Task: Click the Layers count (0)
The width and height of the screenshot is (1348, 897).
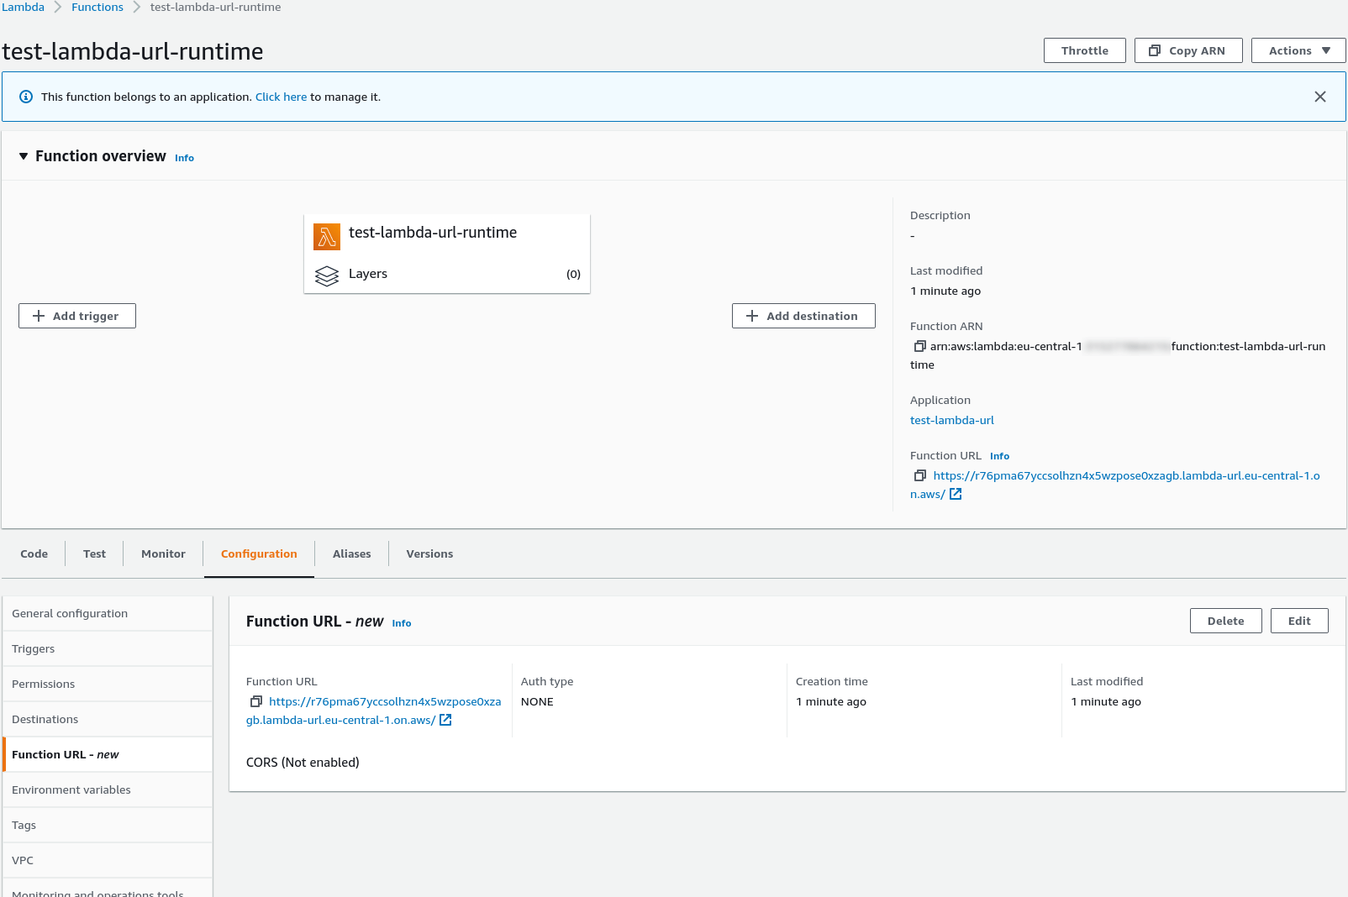Action: [573, 274]
